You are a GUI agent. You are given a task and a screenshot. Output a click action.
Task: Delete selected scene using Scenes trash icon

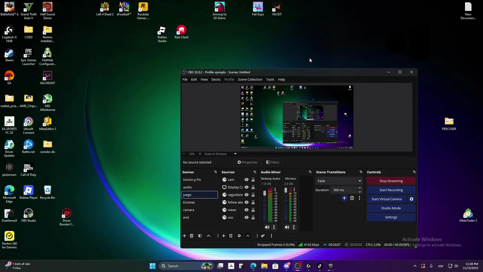[191, 236]
